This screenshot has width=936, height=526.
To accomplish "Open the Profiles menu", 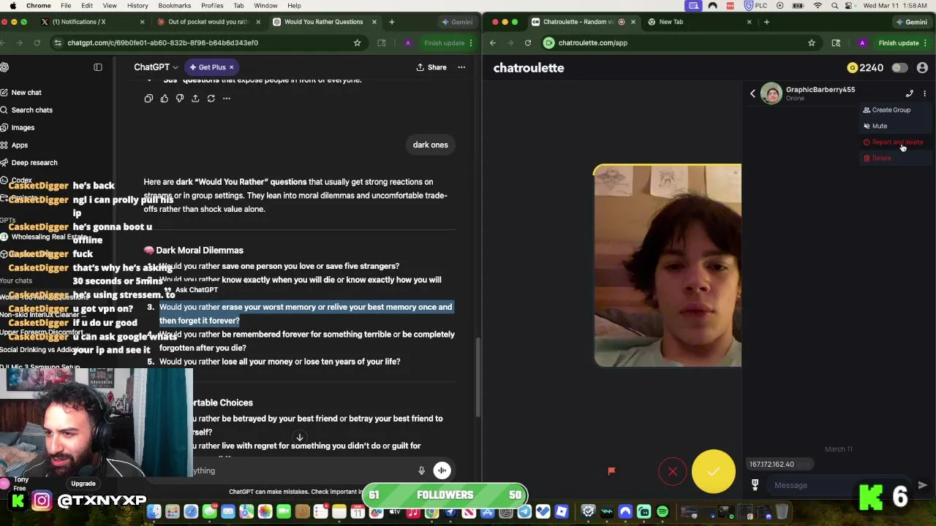I will tap(212, 6).
